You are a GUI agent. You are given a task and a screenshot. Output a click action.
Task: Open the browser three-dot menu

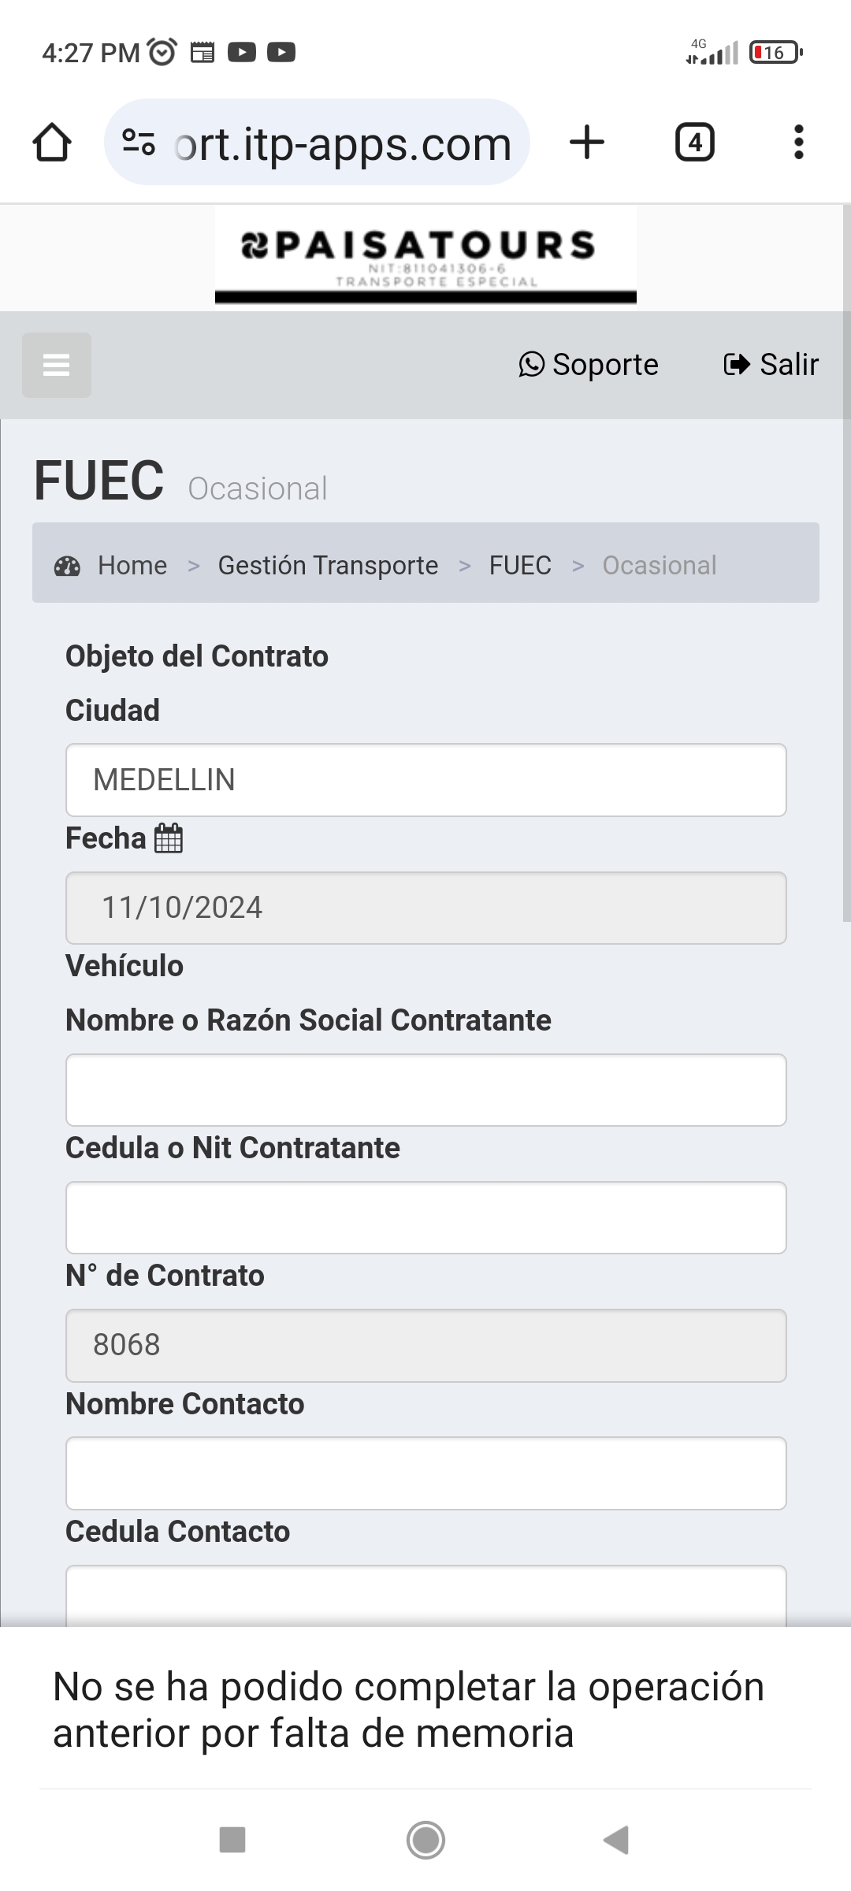click(x=798, y=143)
